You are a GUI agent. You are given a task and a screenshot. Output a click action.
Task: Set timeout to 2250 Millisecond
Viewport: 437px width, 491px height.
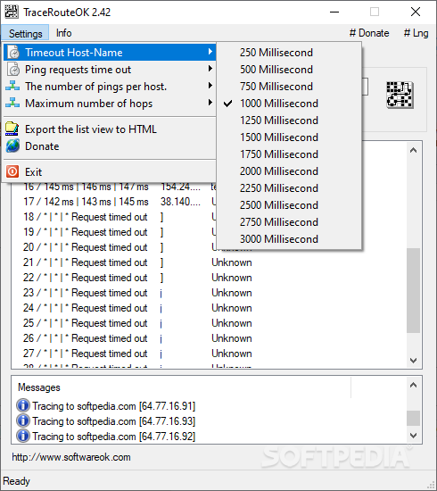click(289, 187)
